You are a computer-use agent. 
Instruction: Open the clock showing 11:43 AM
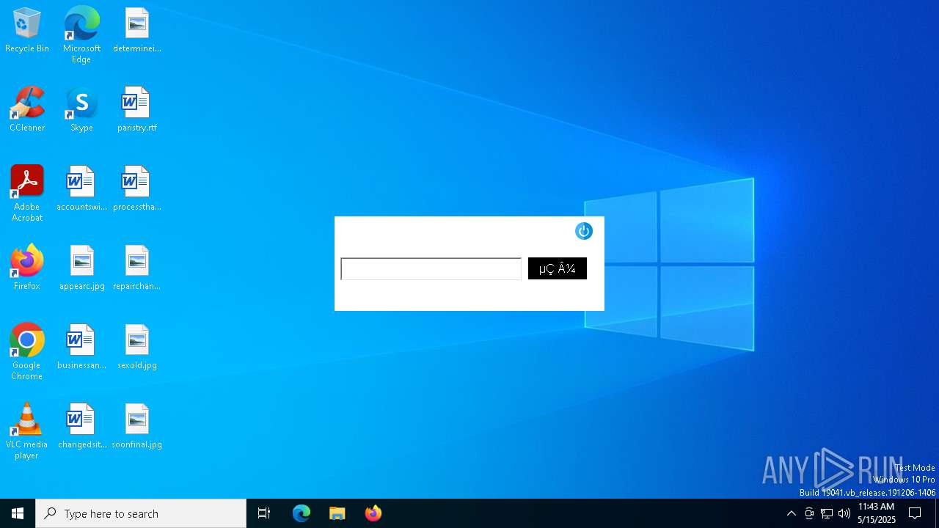point(877,513)
